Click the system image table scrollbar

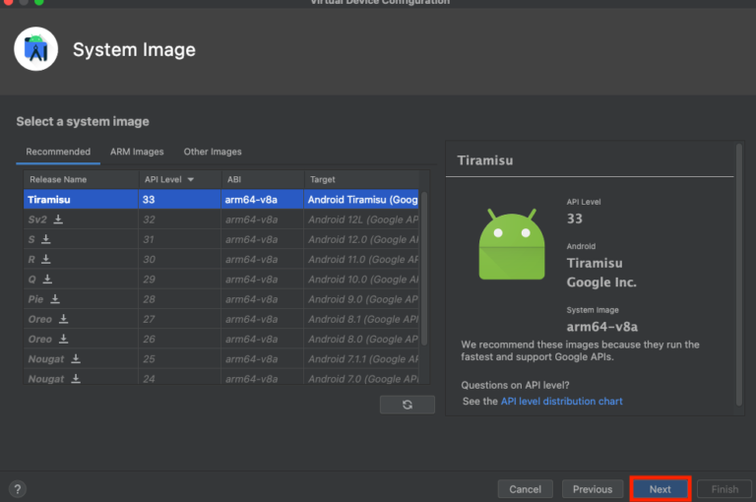[424, 269]
